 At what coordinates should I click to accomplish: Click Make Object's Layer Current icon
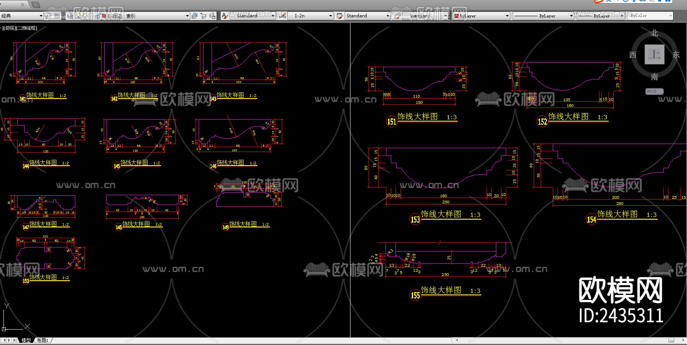[x=195, y=16]
